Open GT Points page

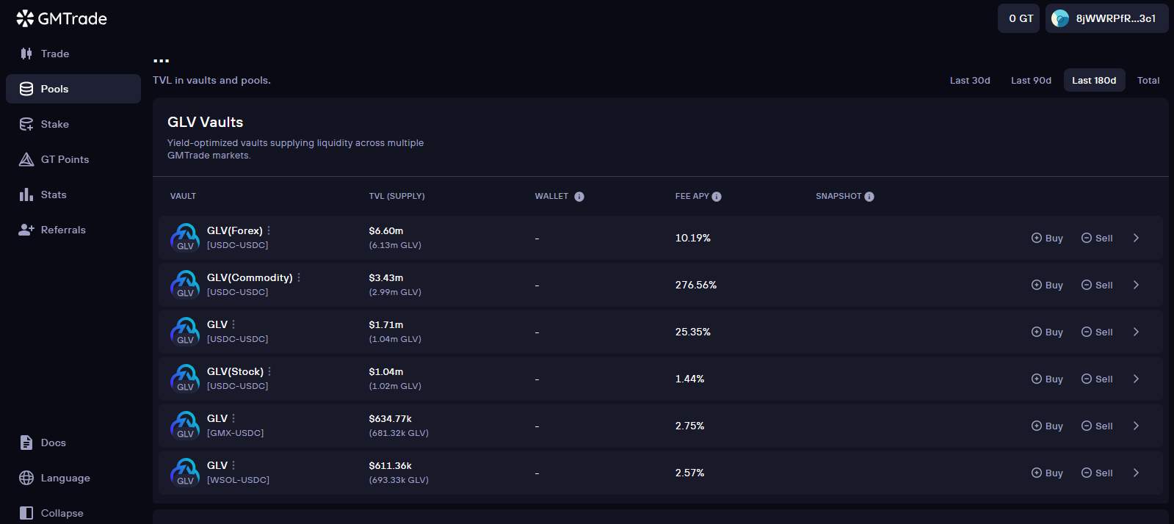pos(73,159)
